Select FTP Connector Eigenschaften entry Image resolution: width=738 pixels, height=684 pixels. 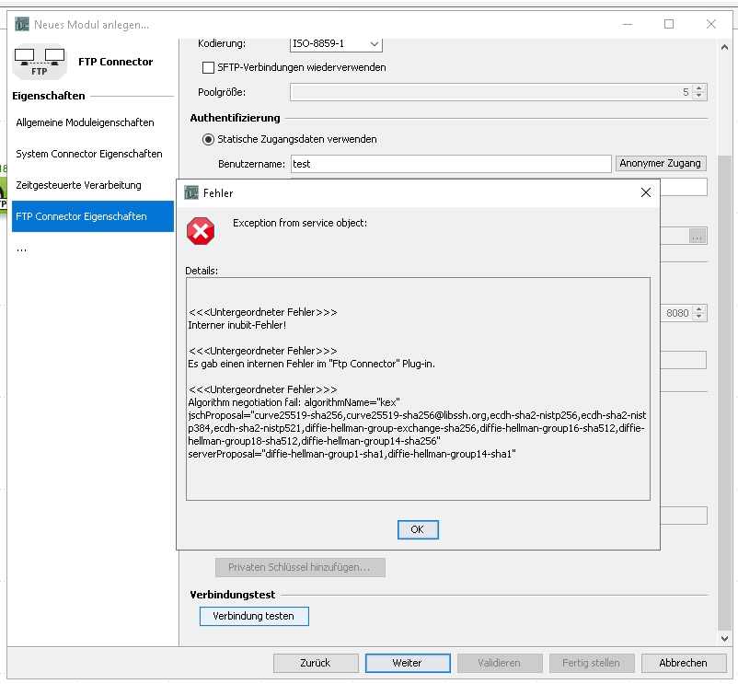81,216
